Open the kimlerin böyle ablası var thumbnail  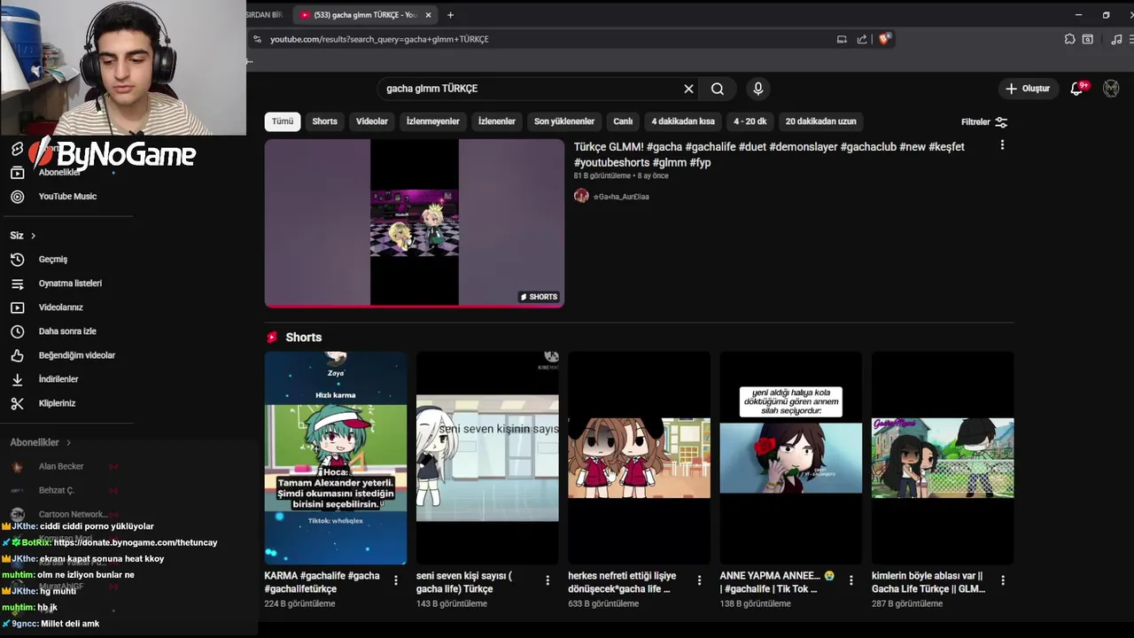pos(943,457)
